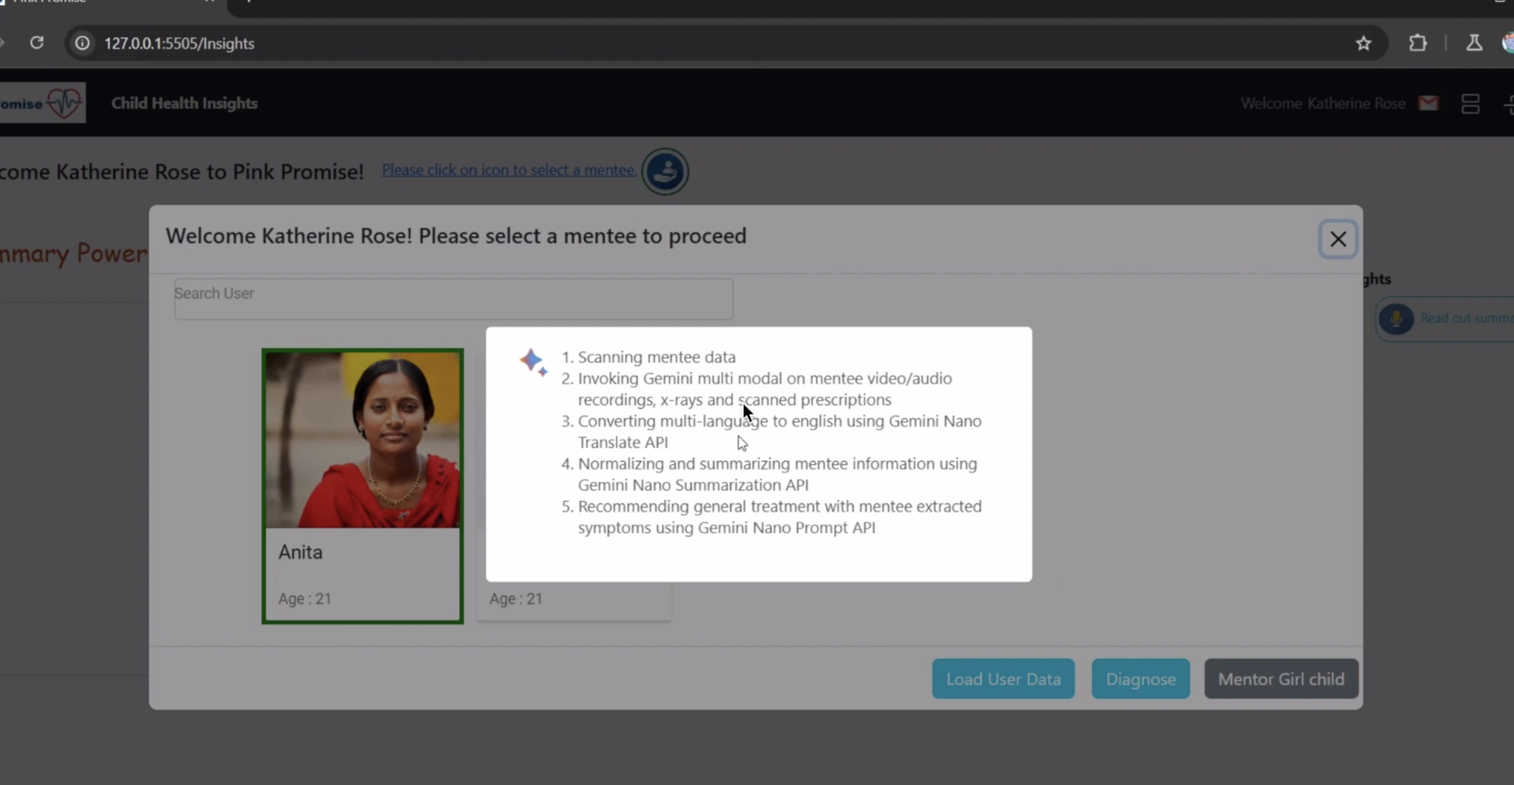Click the Load User Data button
This screenshot has height=785, width=1514.
pos(1002,679)
